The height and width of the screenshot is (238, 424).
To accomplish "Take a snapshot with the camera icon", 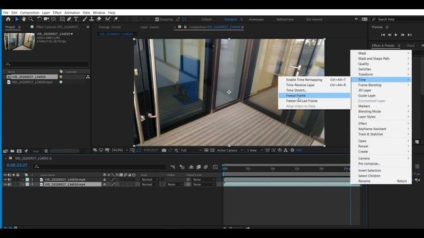I will click(x=164, y=150).
